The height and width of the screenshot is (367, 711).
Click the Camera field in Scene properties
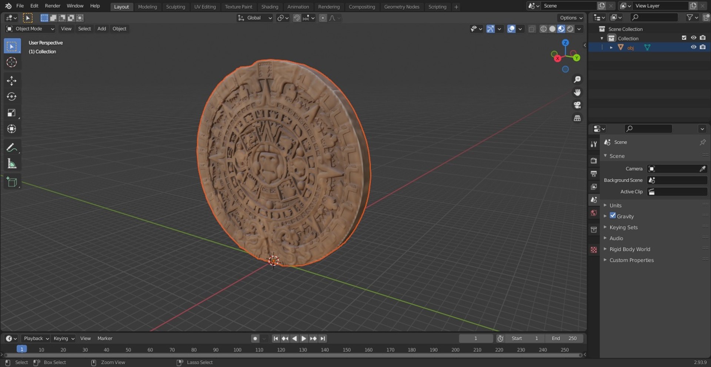[x=677, y=169]
